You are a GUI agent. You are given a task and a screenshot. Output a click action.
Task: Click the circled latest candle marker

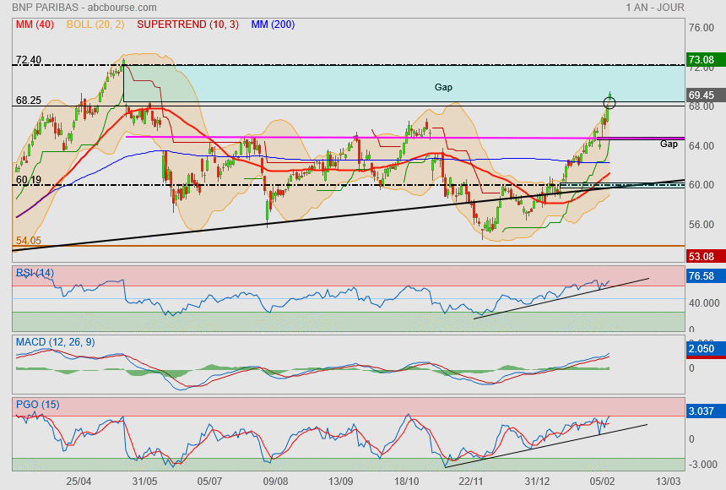(x=610, y=102)
